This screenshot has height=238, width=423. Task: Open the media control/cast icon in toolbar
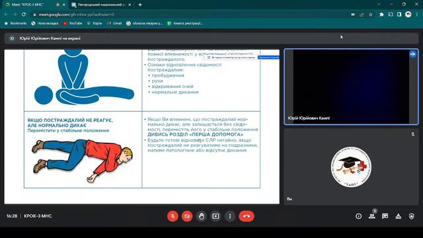(391, 15)
